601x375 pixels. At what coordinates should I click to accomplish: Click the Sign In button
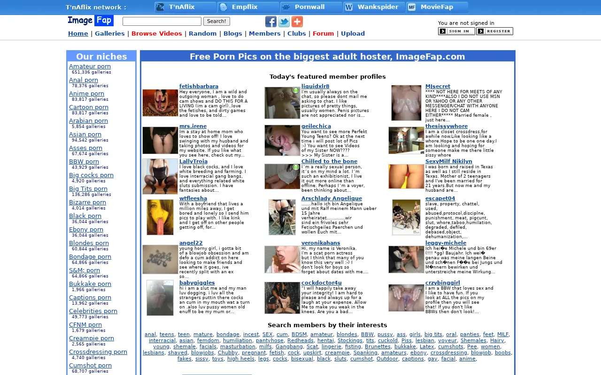[x=456, y=31]
